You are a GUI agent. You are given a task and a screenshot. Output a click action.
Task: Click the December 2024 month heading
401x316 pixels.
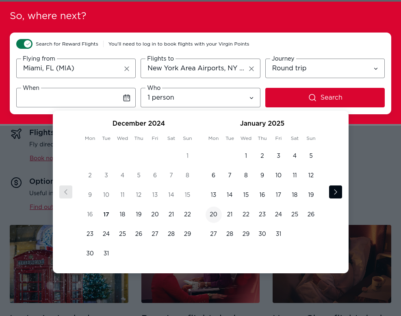(x=139, y=123)
